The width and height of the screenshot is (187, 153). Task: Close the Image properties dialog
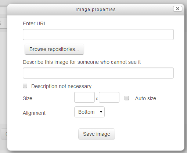click(177, 9)
